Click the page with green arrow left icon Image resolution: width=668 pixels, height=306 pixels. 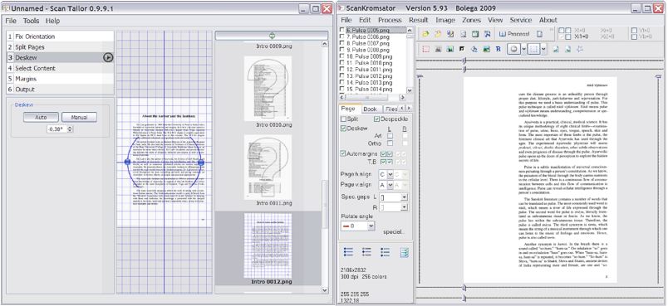tap(556, 49)
